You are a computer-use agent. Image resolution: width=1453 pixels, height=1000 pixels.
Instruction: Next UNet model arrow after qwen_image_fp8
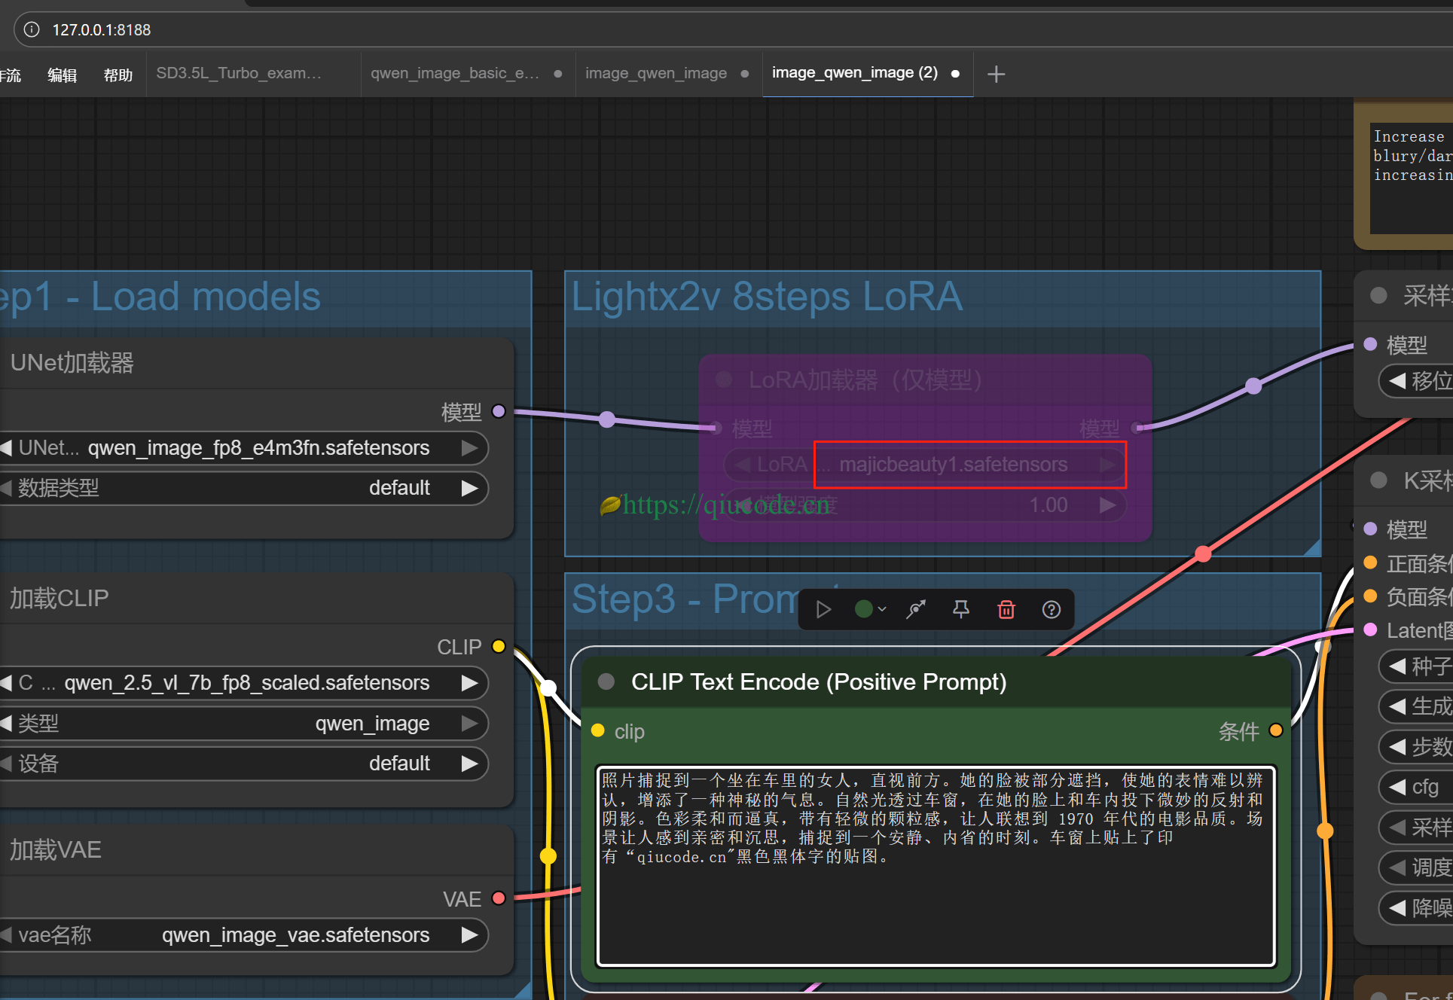click(469, 448)
